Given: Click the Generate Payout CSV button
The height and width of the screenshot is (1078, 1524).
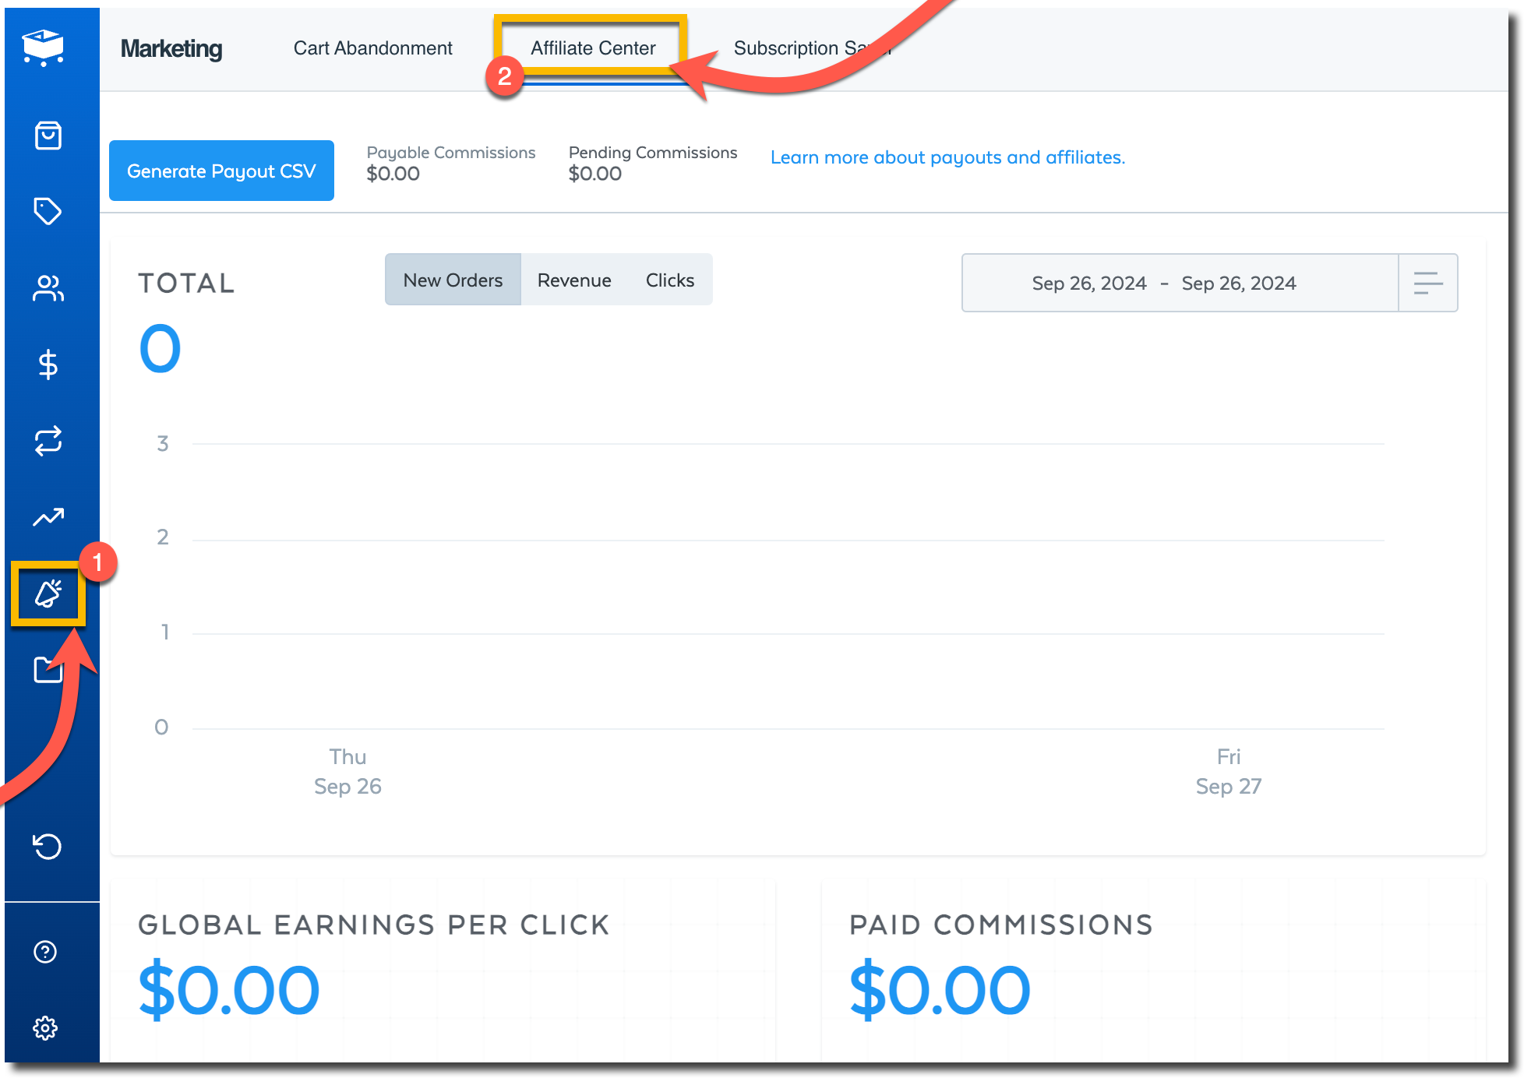Looking at the screenshot, I should tap(221, 171).
